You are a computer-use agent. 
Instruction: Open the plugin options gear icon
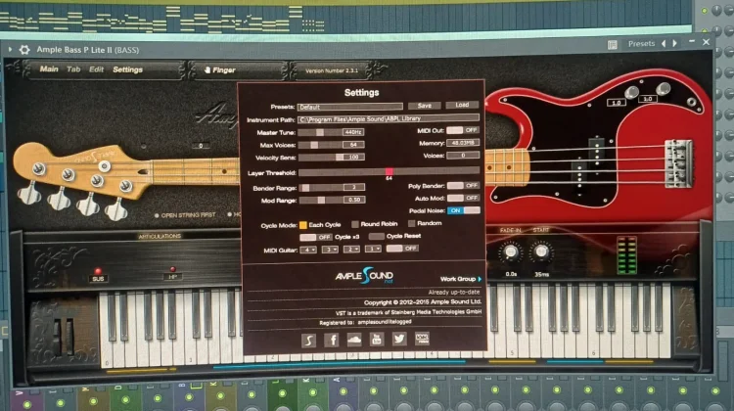pyautogui.click(x=24, y=49)
